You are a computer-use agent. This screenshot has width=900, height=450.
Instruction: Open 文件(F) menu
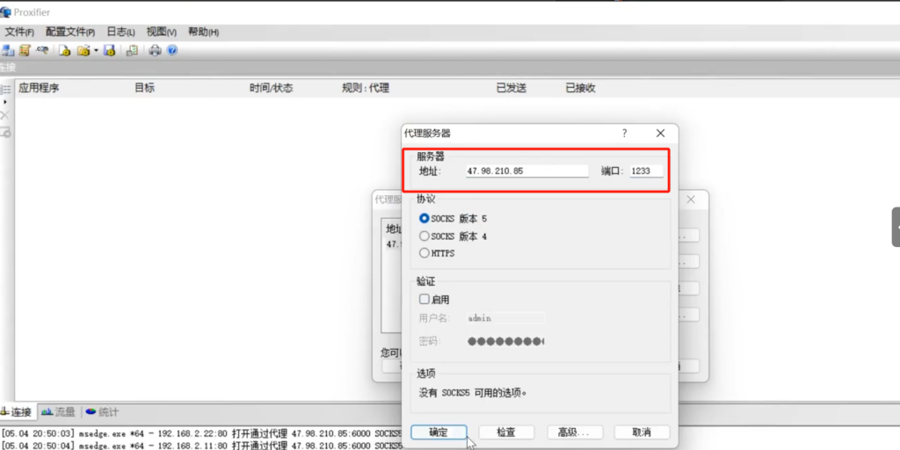click(x=19, y=33)
